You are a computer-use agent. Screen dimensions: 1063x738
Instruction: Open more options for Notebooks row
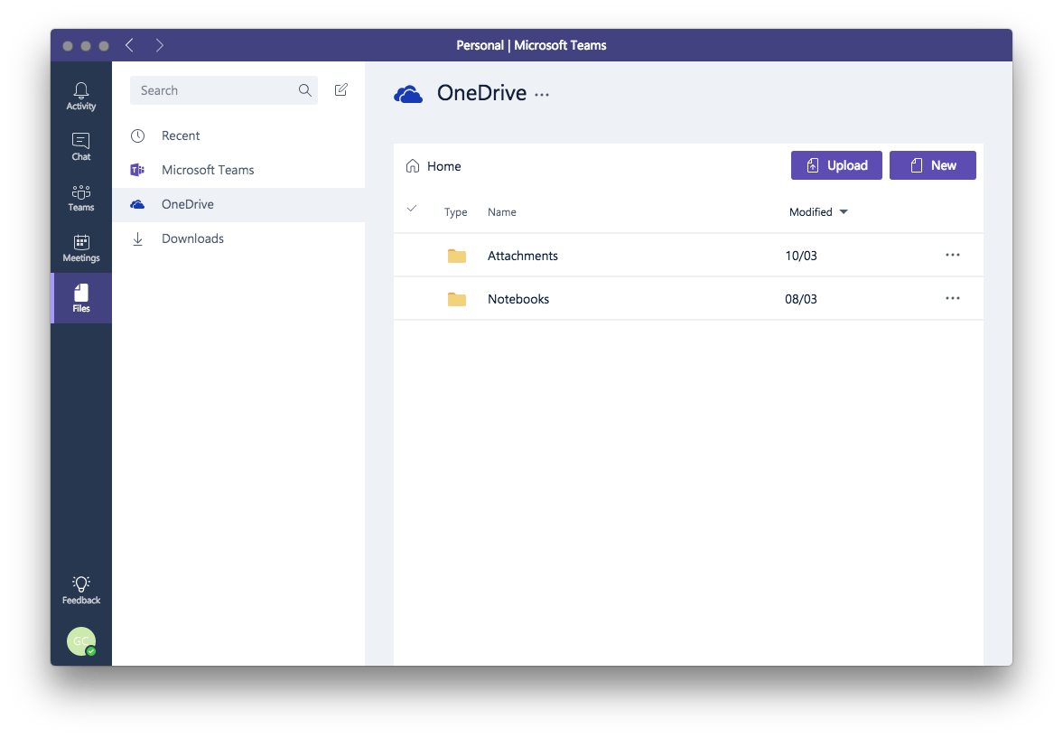tap(953, 298)
